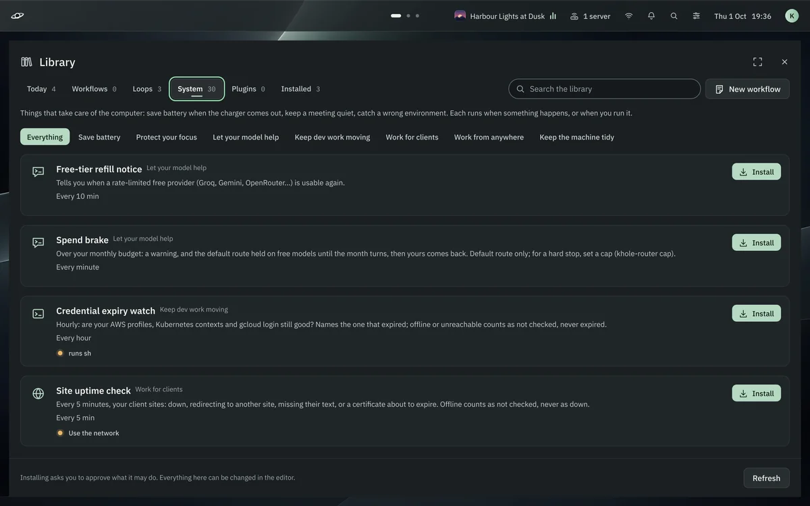This screenshot has height=506, width=810.
Task: Switch to the Workflows tab
Action: click(x=94, y=88)
